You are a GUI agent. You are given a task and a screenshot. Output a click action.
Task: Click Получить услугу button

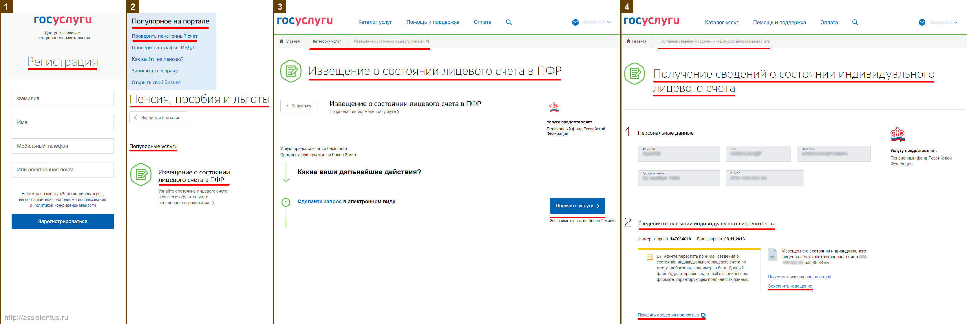click(x=577, y=206)
